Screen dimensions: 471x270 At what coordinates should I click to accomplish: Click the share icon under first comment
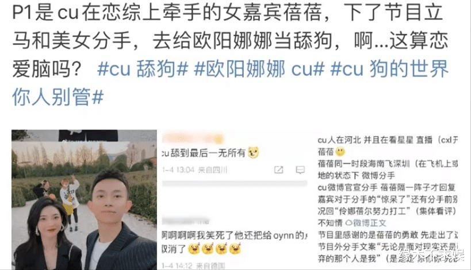click(278, 170)
